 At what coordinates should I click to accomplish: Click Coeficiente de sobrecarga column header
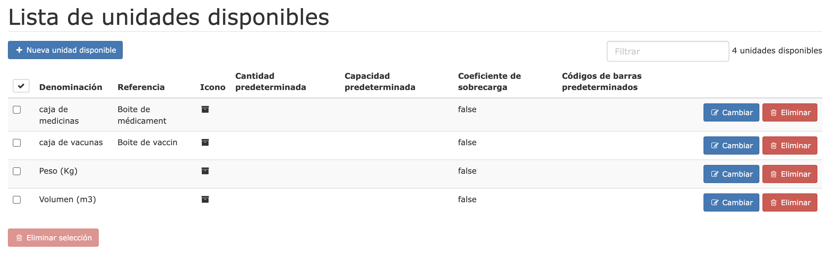[x=489, y=82]
